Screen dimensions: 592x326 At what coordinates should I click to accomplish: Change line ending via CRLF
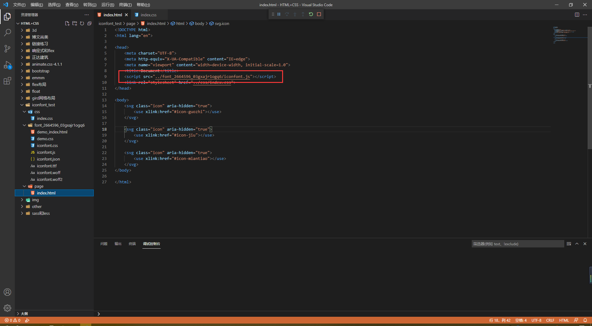(x=550, y=320)
